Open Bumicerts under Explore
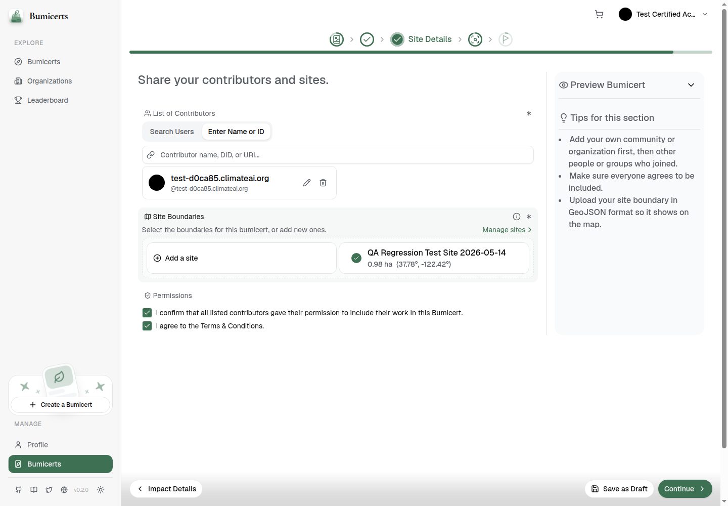Viewport: 728px width, 506px height. pos(61,62)
